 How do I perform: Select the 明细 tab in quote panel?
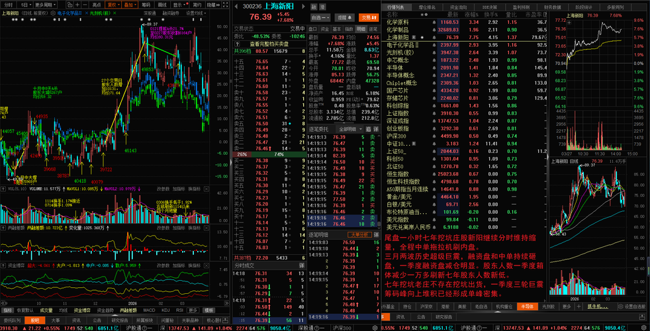pyautogui.click(x=361, y=29)
